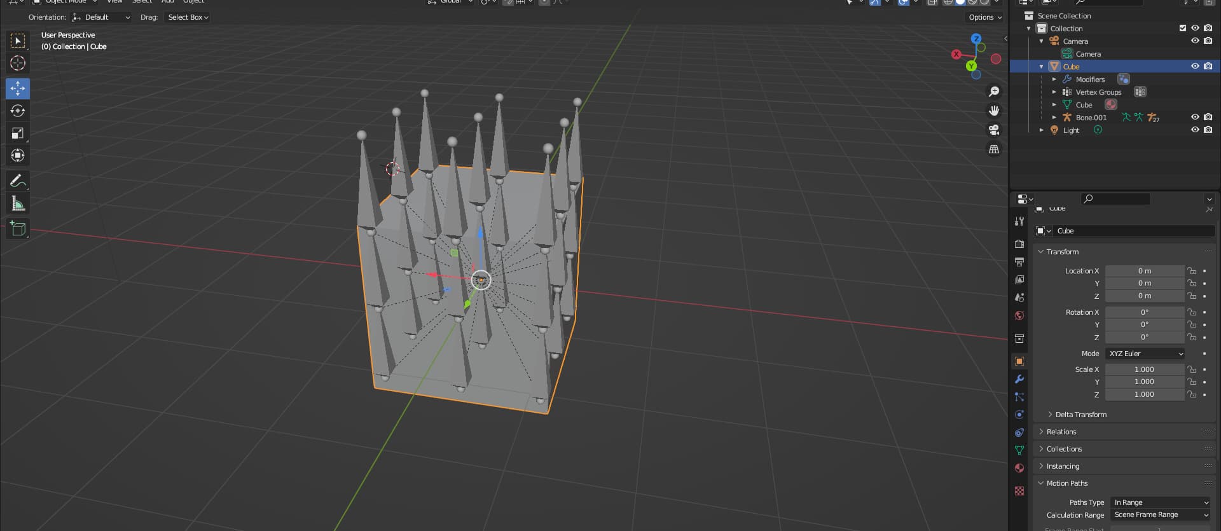Viewport: 1221px width, 531px height.
Task: Pick the Scale tool
Action: click(x=18, y=133)
